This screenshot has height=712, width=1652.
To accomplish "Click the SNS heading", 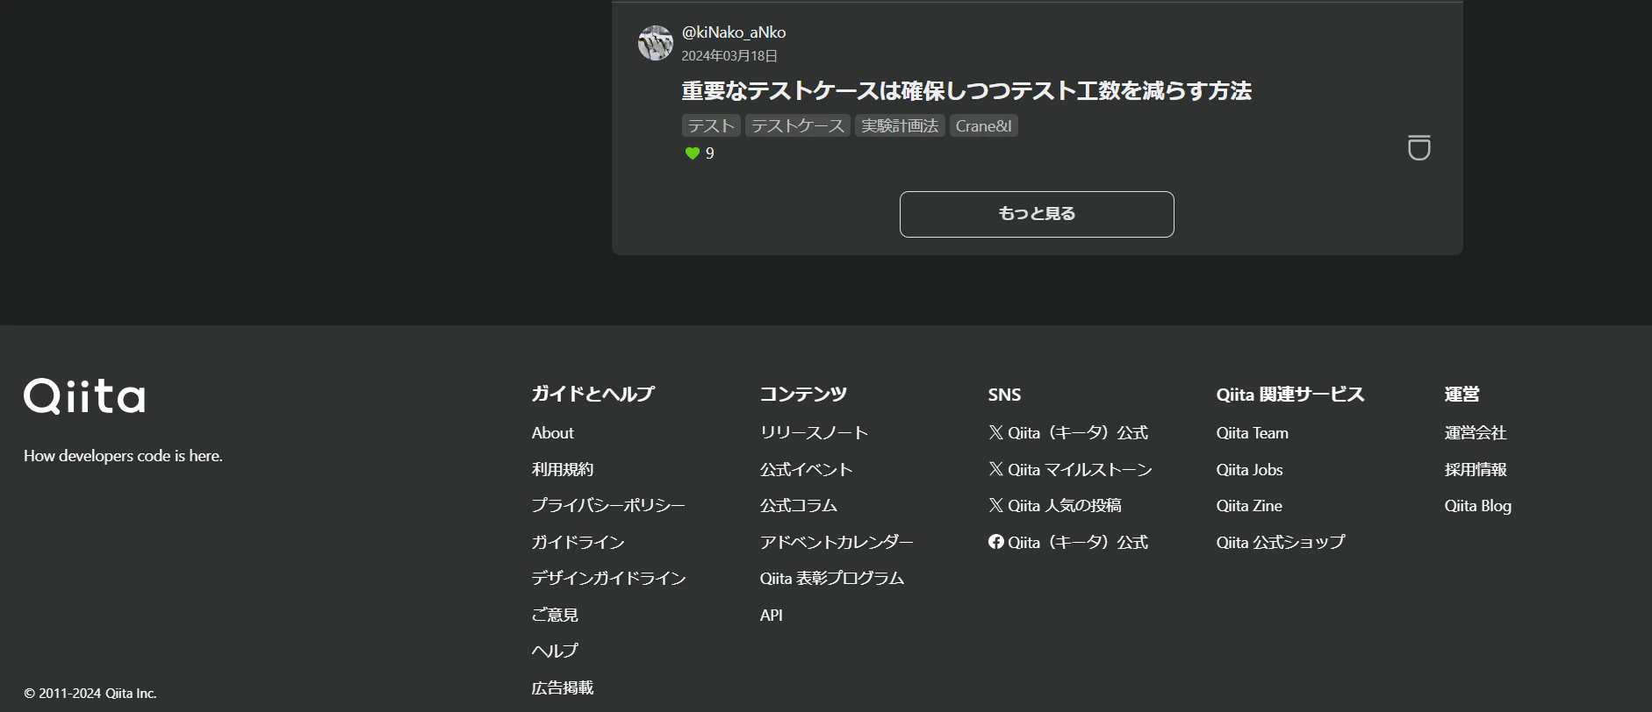I will click(x=1004, y=395).
